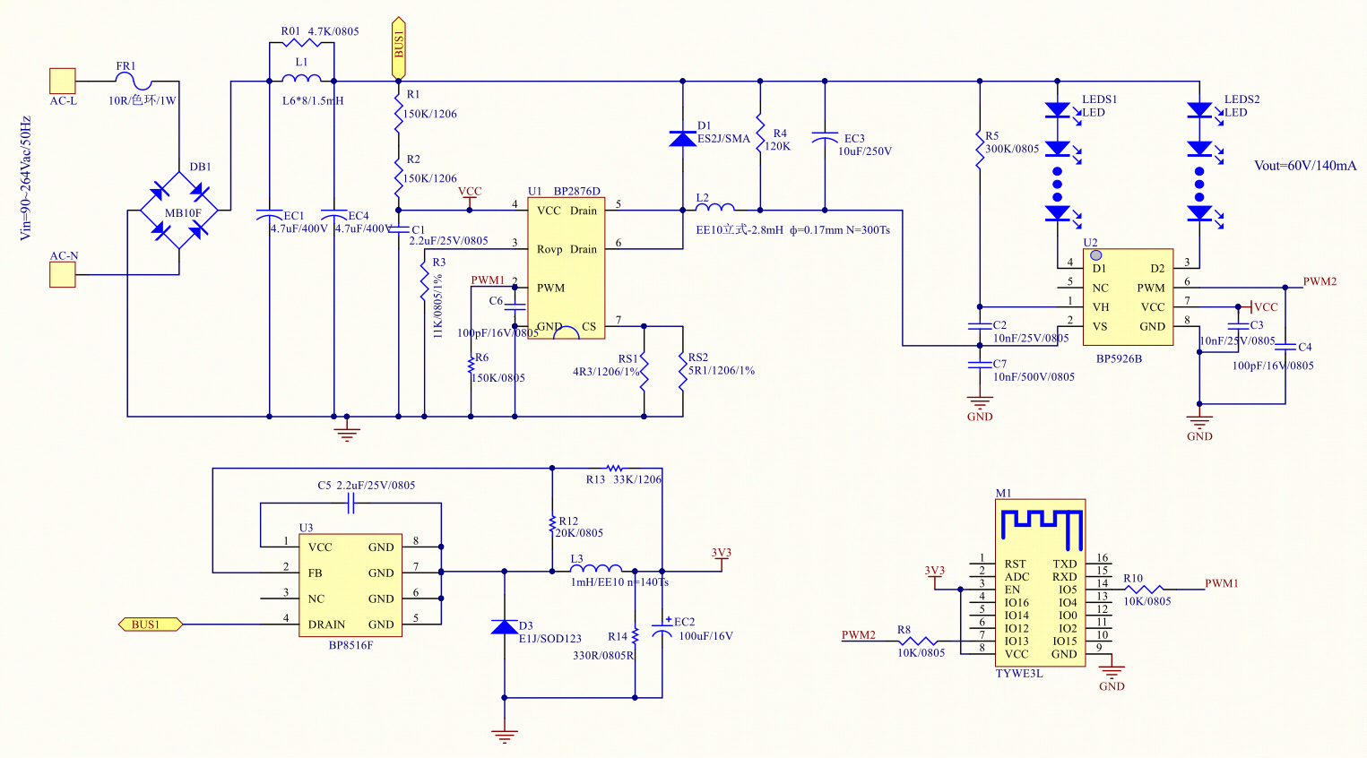The image size is (1367, 758).
Task: Click the VCC net label beside C3
Action: (1266, 307)
